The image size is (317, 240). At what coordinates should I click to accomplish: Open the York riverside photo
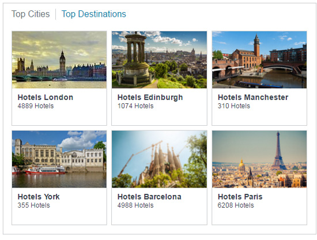point(59,159)
